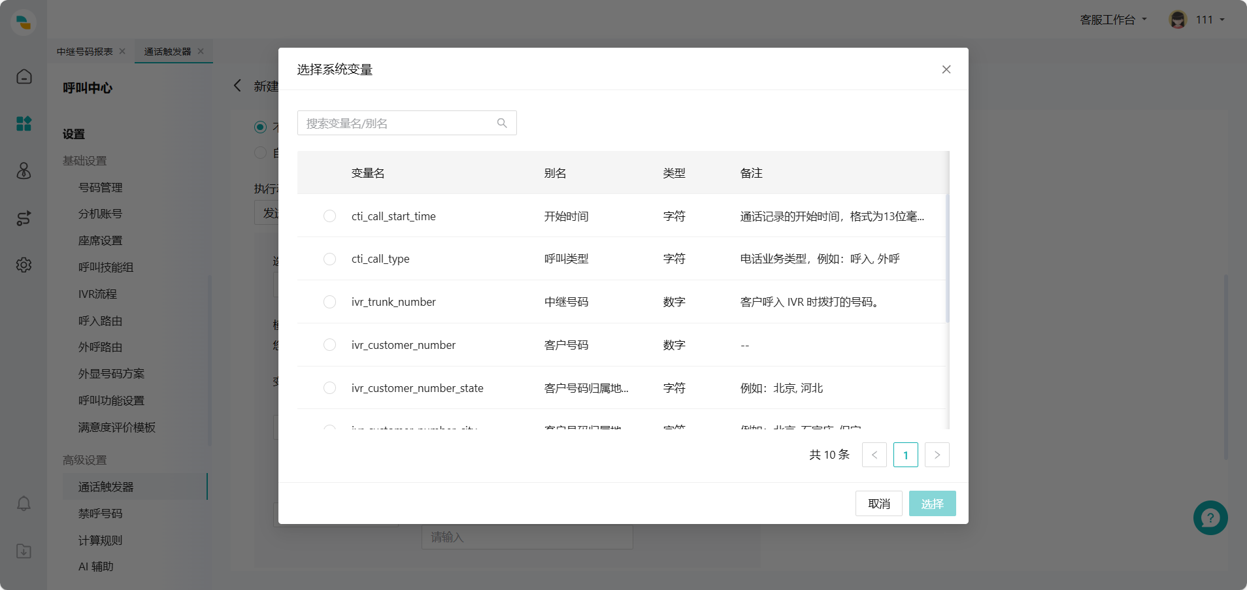
Task: Select the apps grid icon in sidebar
Action: point(24,123)
